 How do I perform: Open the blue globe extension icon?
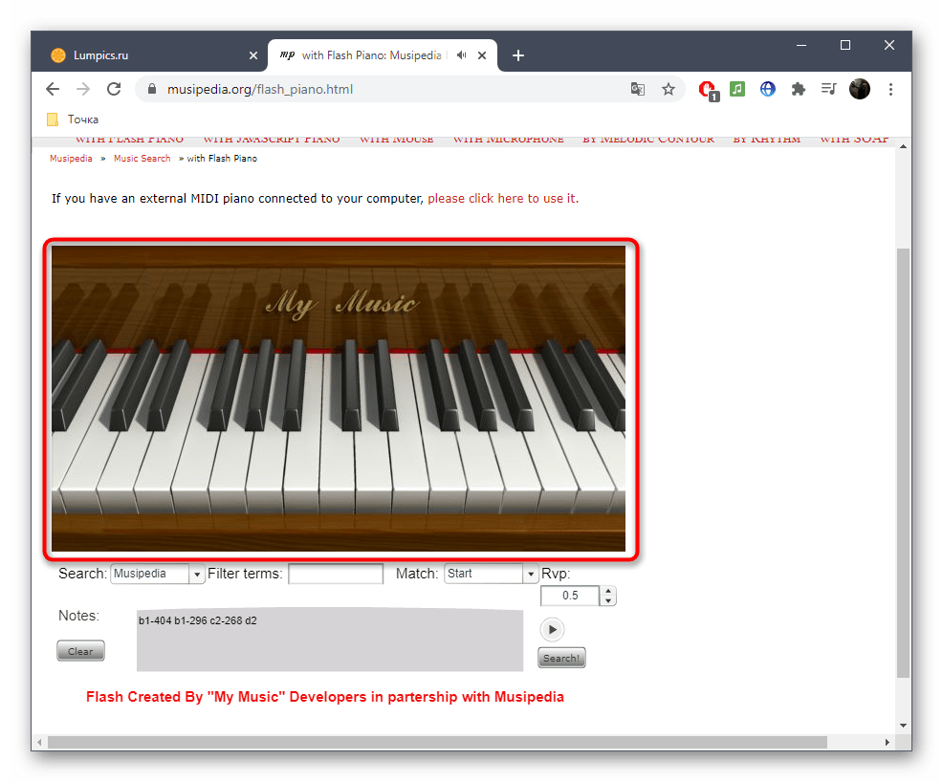[767, 89]
